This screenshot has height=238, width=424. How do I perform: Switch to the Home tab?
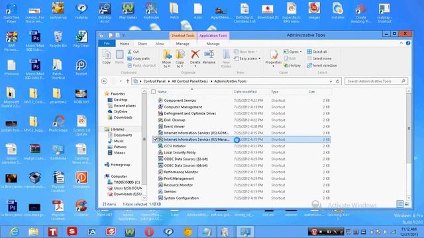click(125, 44)
